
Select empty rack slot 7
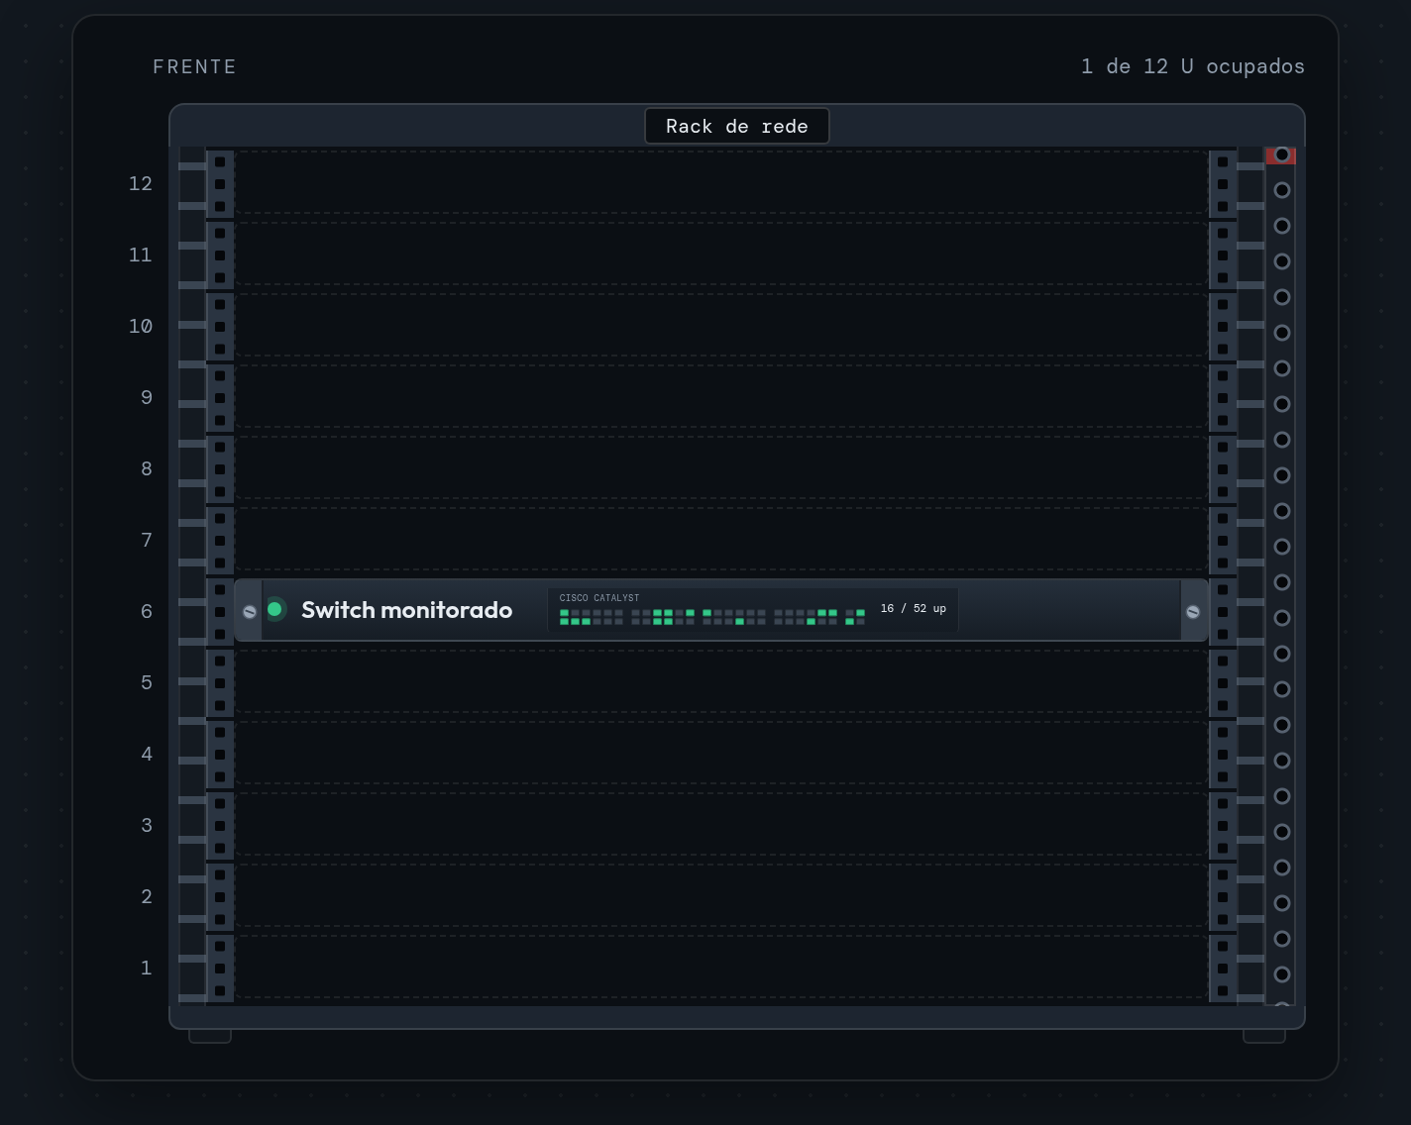point(721,540)
